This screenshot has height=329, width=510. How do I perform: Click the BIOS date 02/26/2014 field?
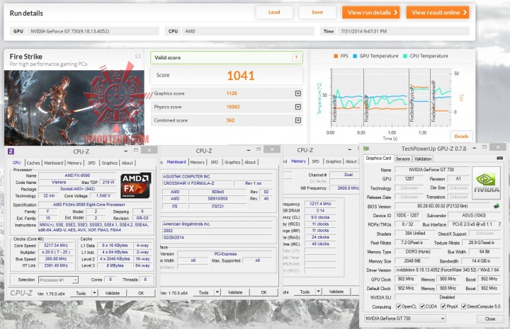[x=217, y=238]
